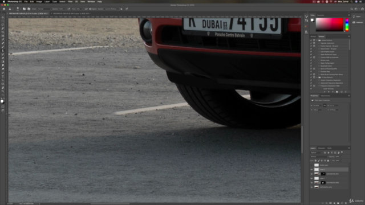Click the hue spectrum slider in Color panel
Viewport: 365px width, 205px height.
347,24
